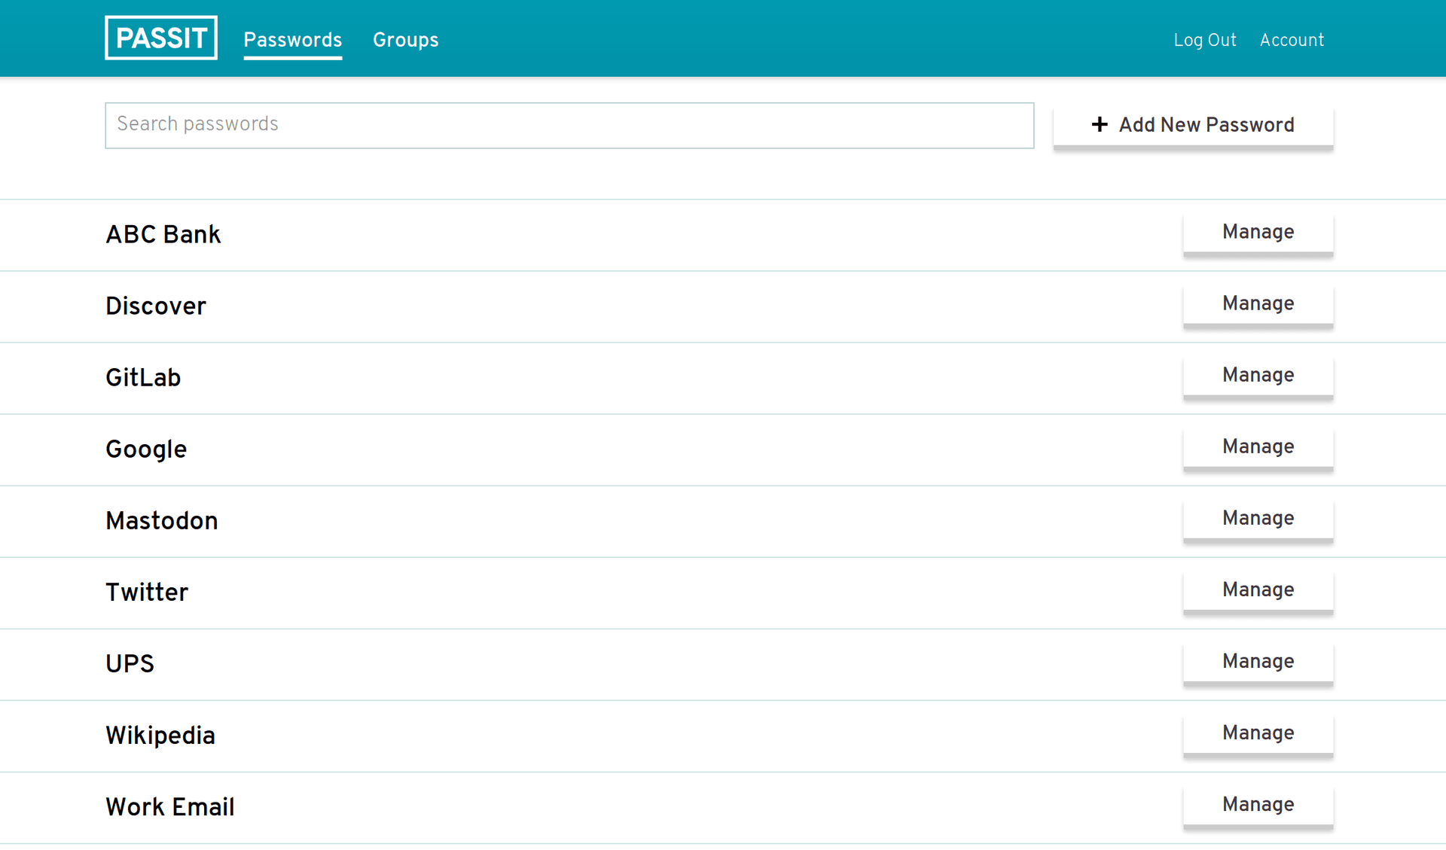Screen dimensions: 1446x850
Task: Log Out of Passit
Action: (x=1204, y=40)
